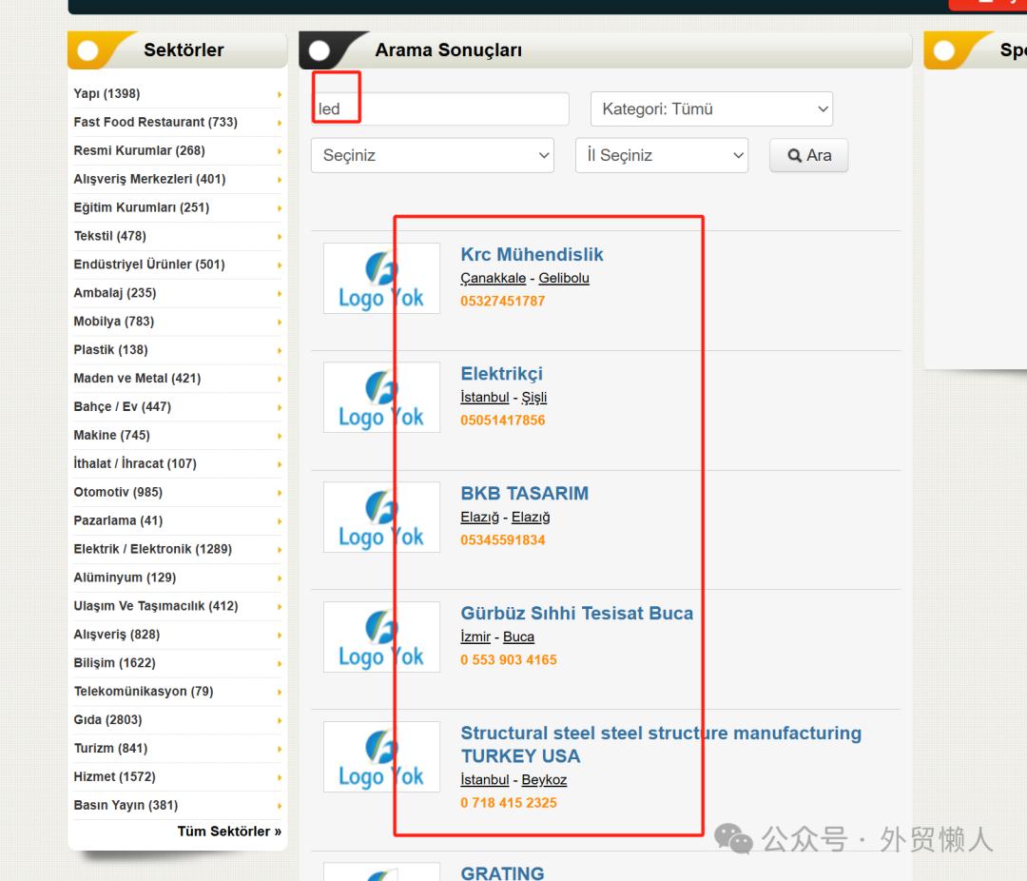Choose the Bilişim (1622) sector

click(x=115, y=663)
